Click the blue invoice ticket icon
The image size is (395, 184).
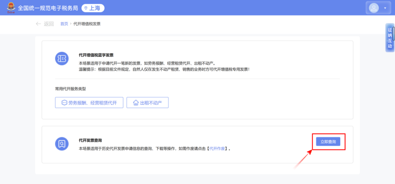click(x=62, y=58)
